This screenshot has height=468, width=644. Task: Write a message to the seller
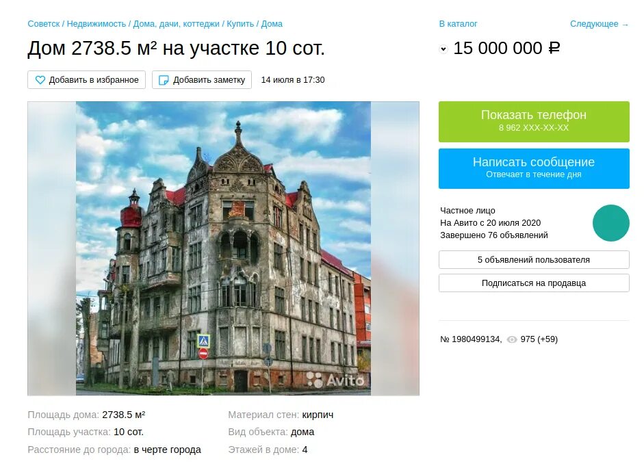[534, 169]
